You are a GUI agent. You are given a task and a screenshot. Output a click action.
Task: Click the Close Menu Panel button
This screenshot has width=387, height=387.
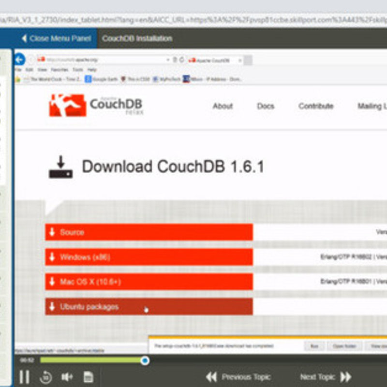pos(56,39)
